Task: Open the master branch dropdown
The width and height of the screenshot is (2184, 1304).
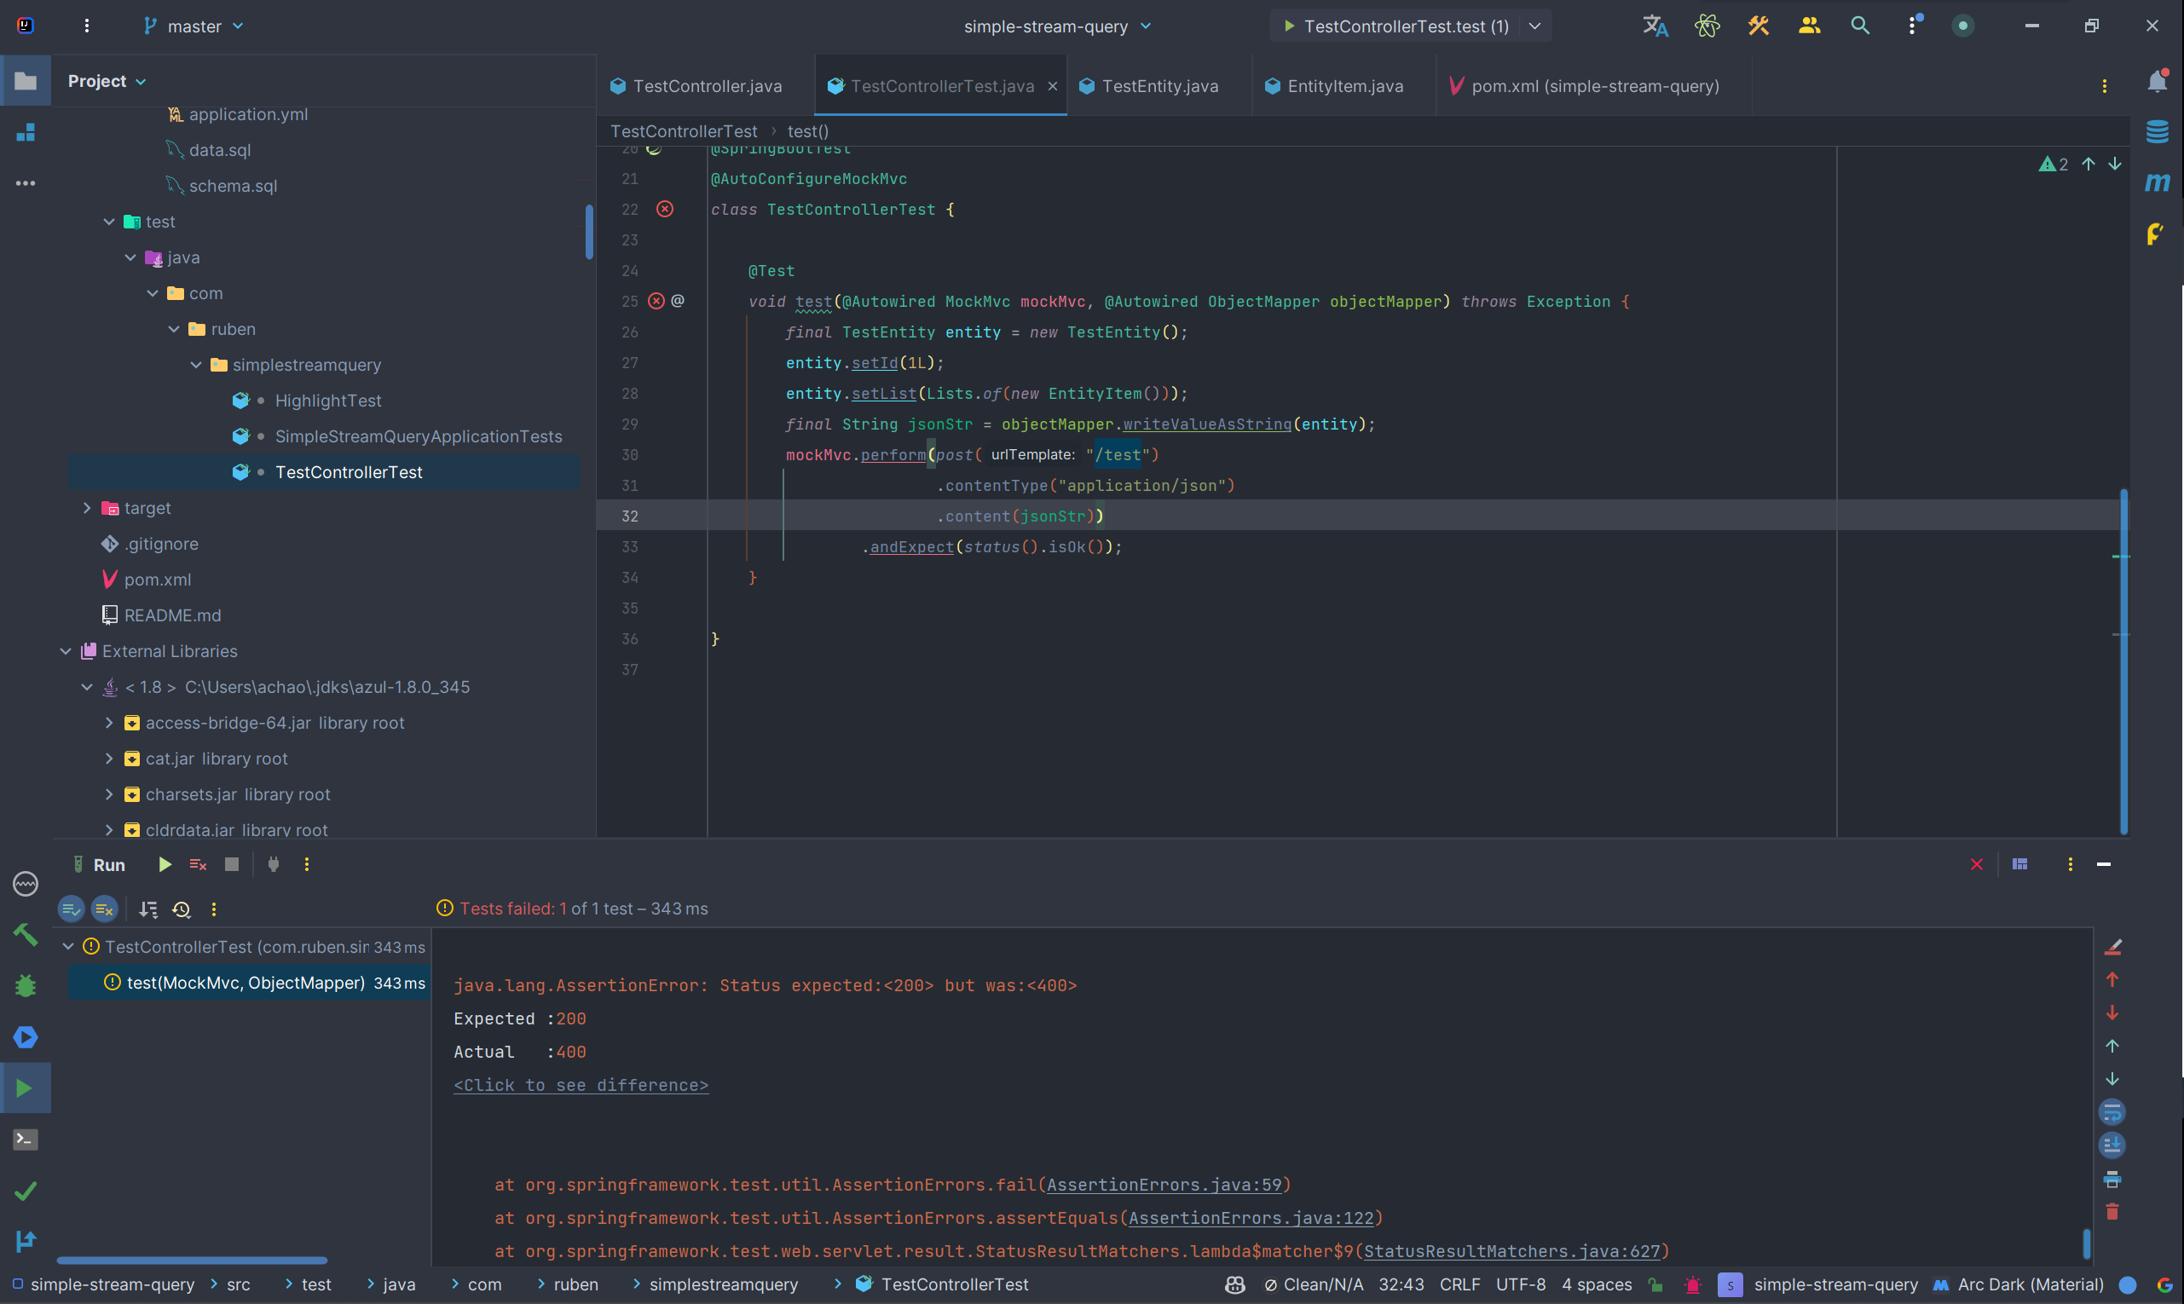Action: click(x=194, y=26)
